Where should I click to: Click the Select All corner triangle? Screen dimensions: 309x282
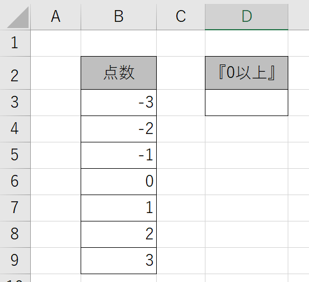(x=18, y=17)
